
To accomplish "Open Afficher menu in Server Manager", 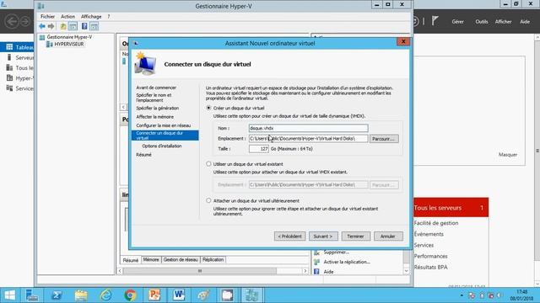I will [x=503, y=22].
